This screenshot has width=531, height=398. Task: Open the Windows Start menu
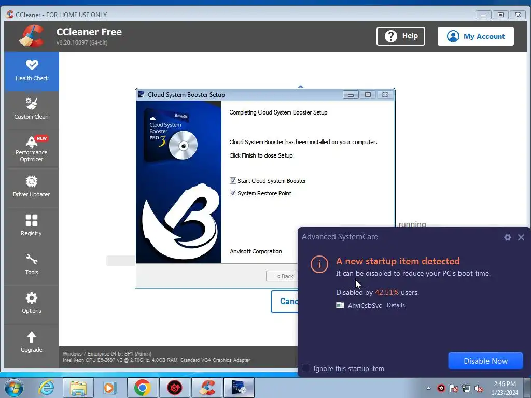[14, 388]
